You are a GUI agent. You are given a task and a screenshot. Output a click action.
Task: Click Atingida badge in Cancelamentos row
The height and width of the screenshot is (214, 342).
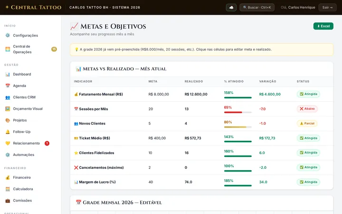[x=308, y=167]
